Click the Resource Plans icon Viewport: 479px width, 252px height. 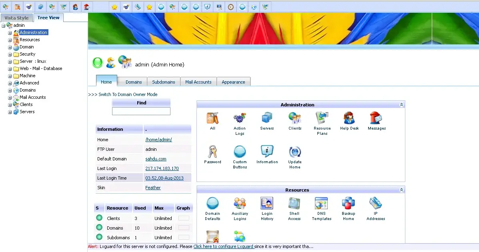point(322,119)
